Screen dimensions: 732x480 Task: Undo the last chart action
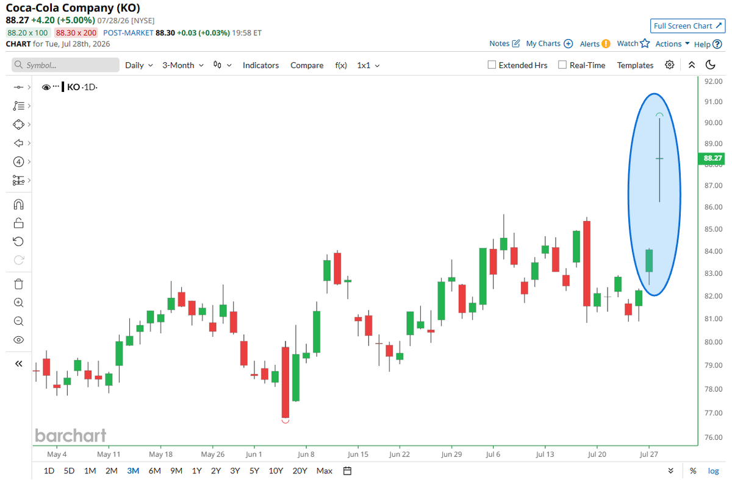(18, 241)
